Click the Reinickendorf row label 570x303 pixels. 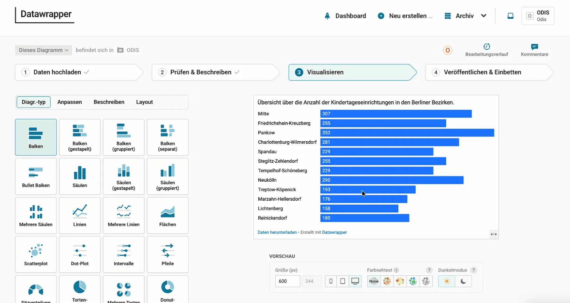(x=272, y=218)
